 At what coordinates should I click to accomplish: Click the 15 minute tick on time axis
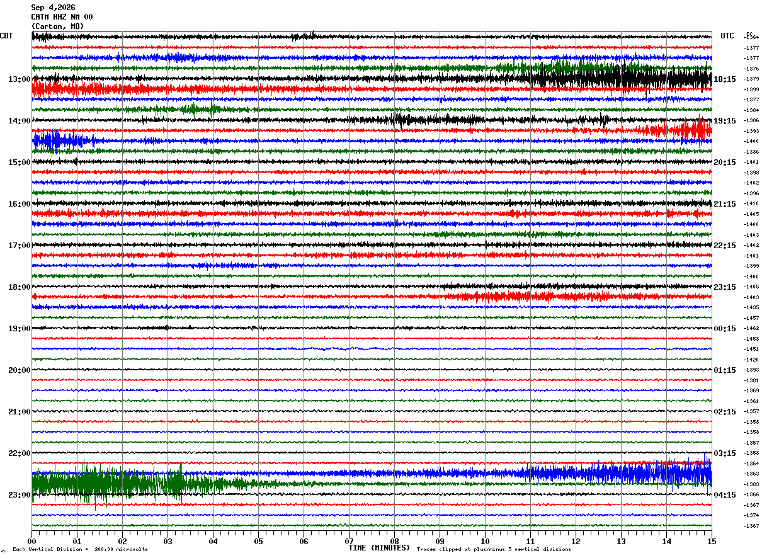coord(712,541)
